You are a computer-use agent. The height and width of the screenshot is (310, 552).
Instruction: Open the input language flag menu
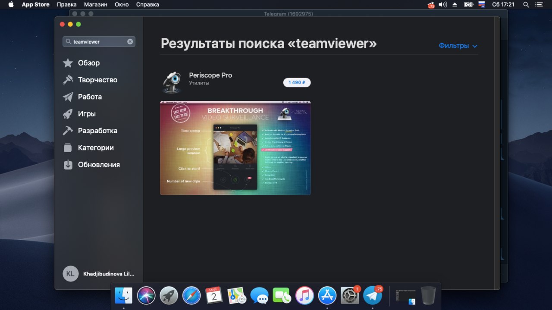482,4
